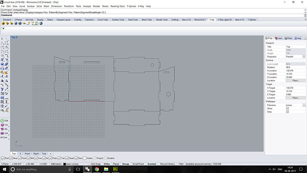This screenshot has width=307, height=173.
Task: Select the polyline tool in left sidebar
Action: [x=2, y=43]
